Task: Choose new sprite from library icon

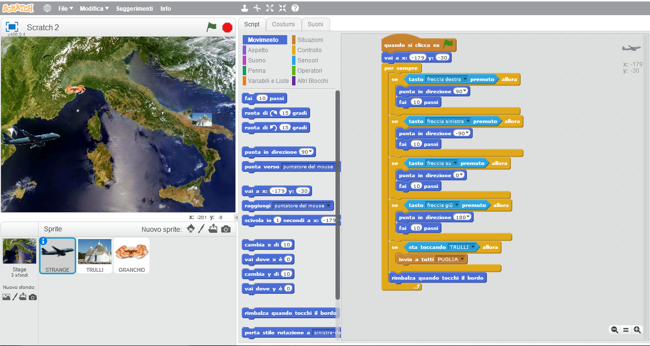Action: 191,229
